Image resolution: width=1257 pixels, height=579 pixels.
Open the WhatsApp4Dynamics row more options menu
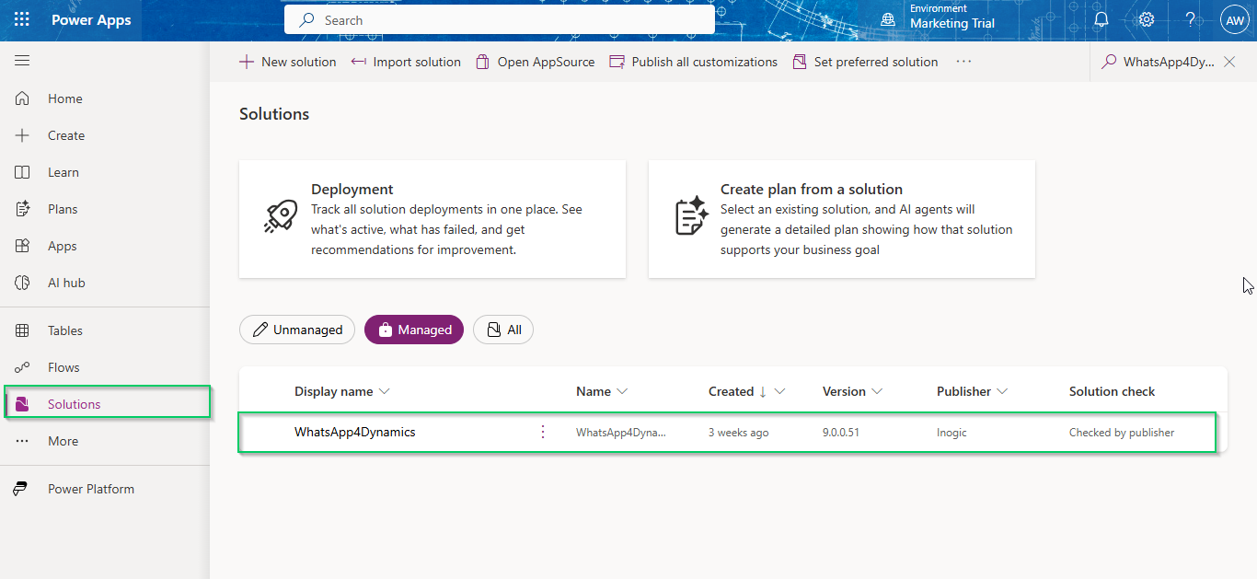pyautogui.click(x=543, y=432)
